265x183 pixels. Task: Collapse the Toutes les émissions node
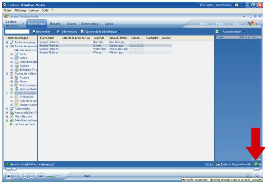(7, 46)
